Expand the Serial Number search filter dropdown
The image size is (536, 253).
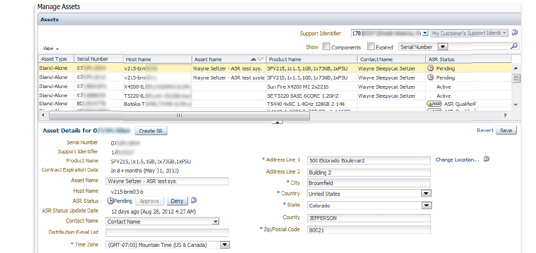[442, 47]
